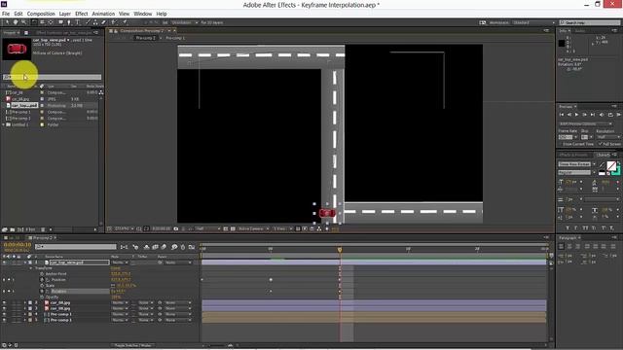The image size is (623, 350).
Task: Toggle Auto-keyframe stopwatch in timeline header
Action: (x=183, y=247)
